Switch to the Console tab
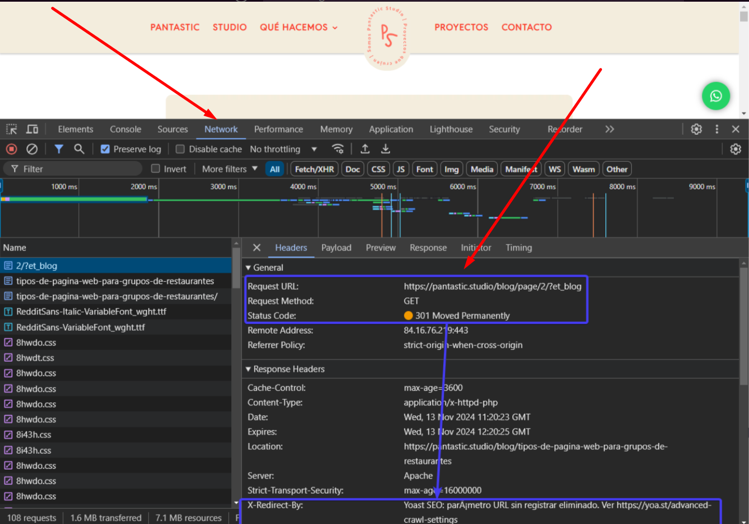The height and width of the screenshot is (524, 749). click(x=126, y=129)
